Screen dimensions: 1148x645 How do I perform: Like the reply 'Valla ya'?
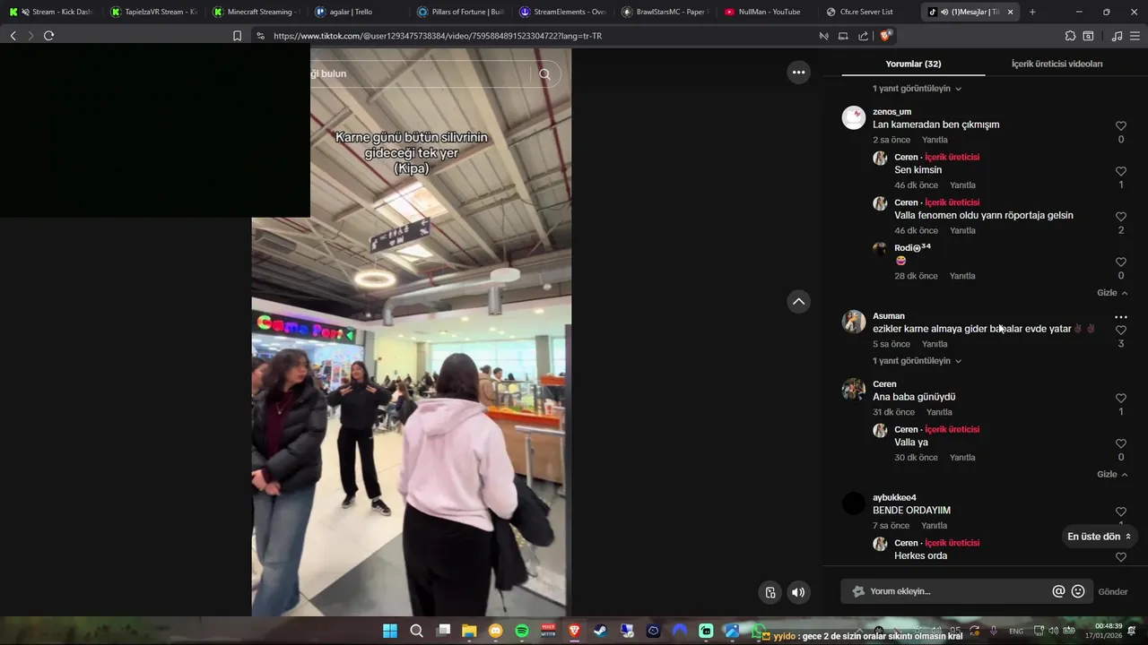[x=1120, y=443]
